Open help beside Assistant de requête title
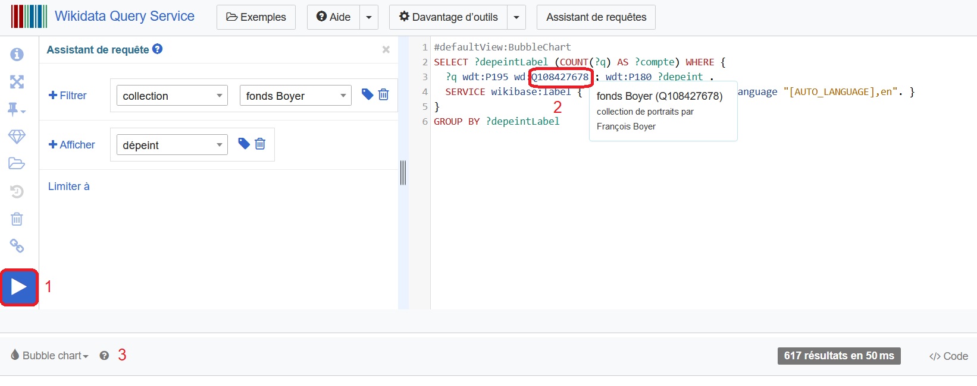 click(157, 49)
